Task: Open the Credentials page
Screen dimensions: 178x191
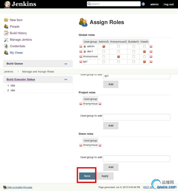Action: coord(18,46)
